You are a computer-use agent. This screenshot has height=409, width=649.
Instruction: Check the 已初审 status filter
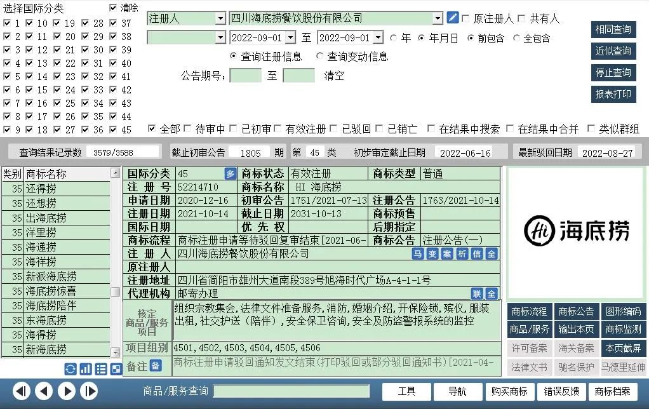pos(234,129)
